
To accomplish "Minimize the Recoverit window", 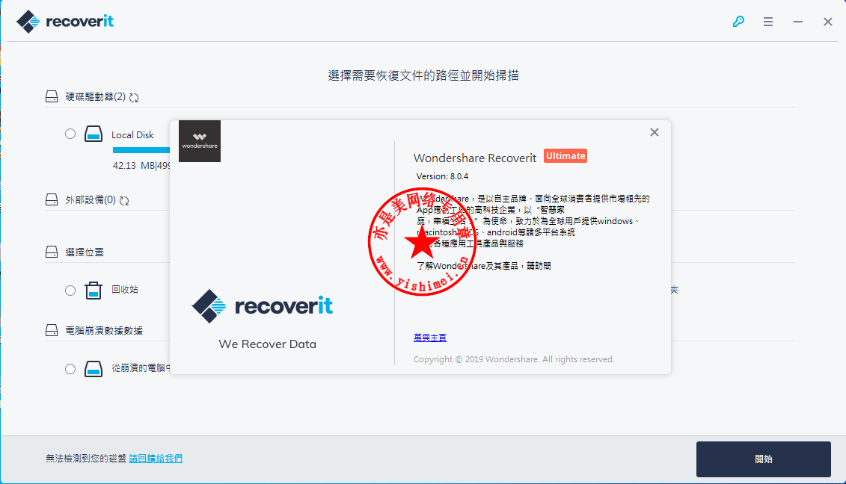I will (x=798, y=22).
